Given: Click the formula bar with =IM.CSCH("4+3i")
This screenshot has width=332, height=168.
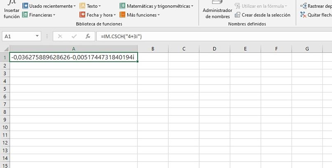Looking at the screenshot, I should [x=214, y=36].
